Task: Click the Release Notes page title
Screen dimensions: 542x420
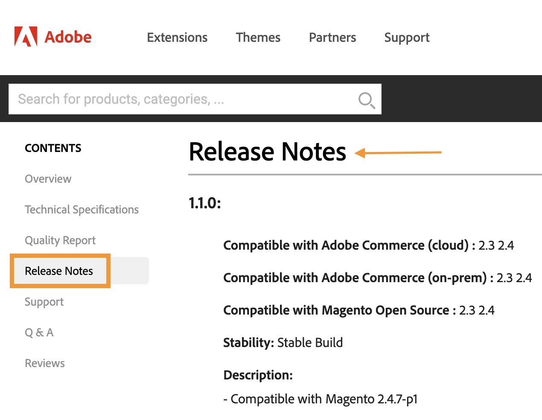Action: 267,152
